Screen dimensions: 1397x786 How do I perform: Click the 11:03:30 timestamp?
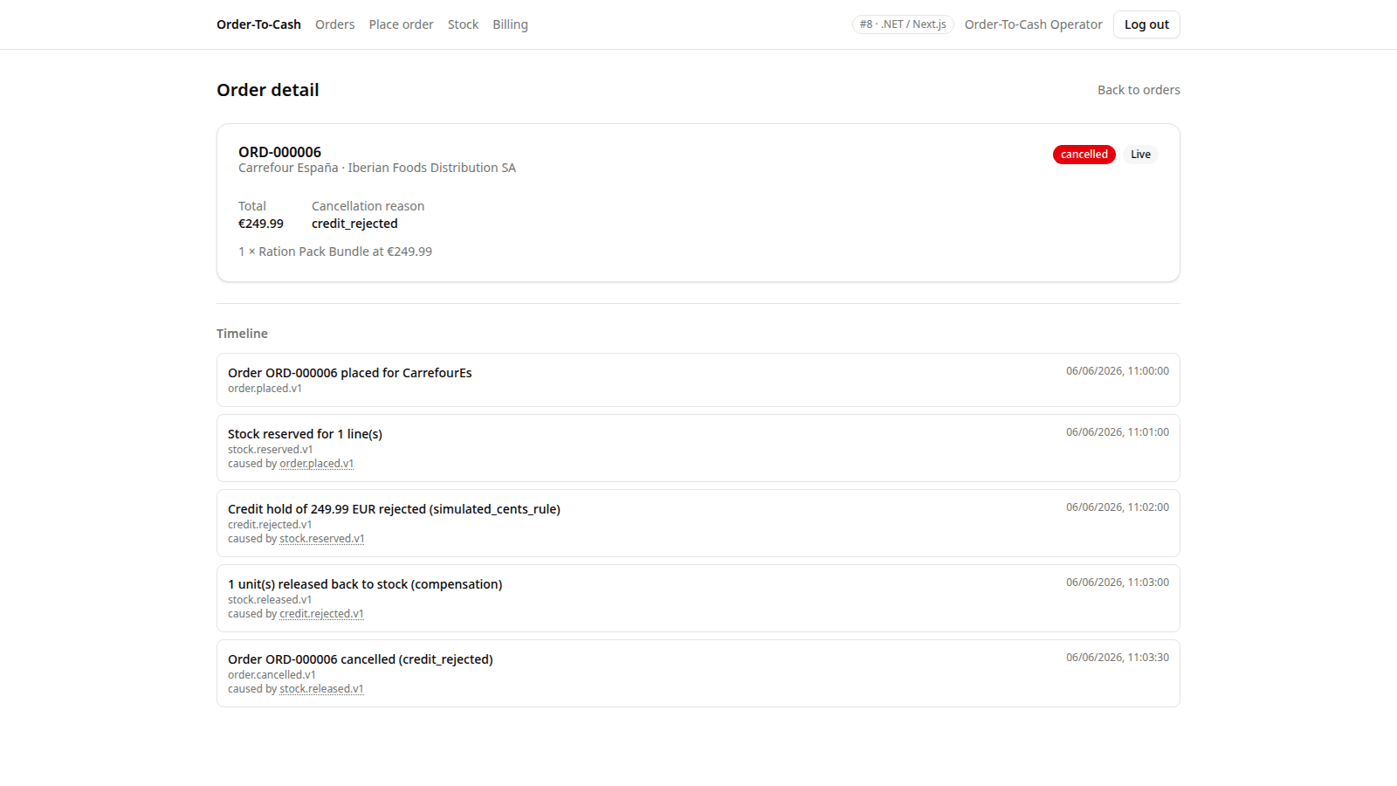(x=1118, y=658)
